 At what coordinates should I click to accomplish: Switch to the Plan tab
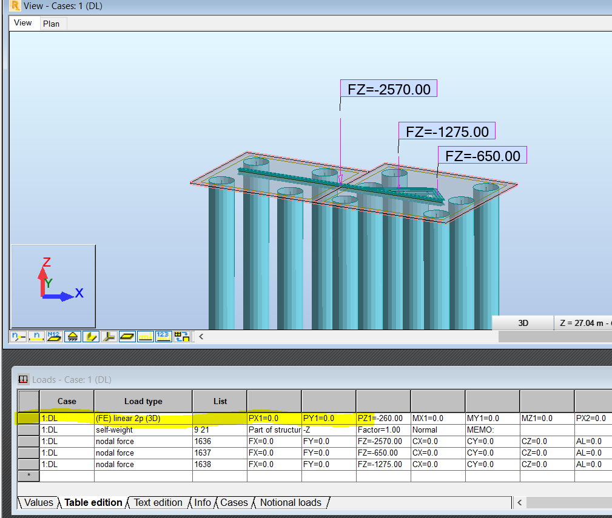pos(52,24)
